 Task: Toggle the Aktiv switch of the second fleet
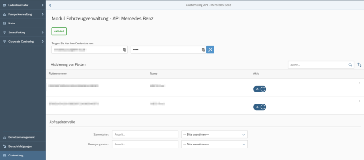[260, 107]
